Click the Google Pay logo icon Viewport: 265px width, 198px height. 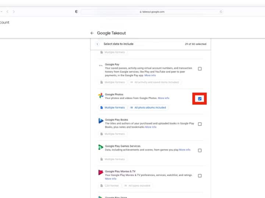coord(101,65)
